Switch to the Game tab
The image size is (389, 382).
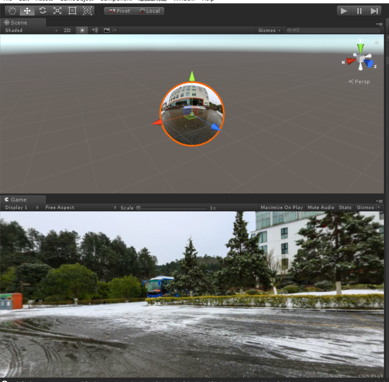click(23, 199)
